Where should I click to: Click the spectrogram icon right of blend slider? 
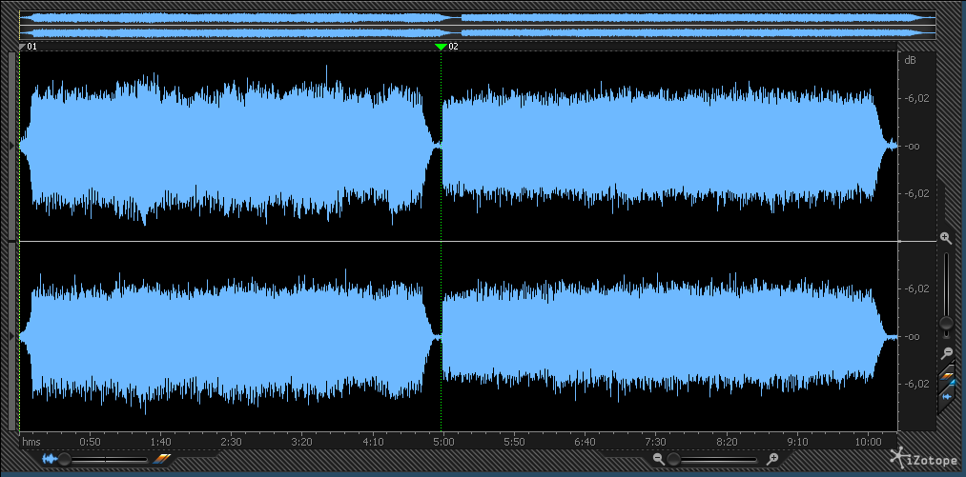161,459
